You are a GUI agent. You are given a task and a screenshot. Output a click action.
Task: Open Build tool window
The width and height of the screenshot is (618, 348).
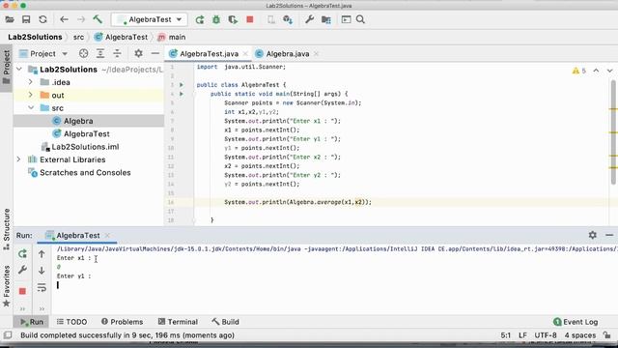225,322
